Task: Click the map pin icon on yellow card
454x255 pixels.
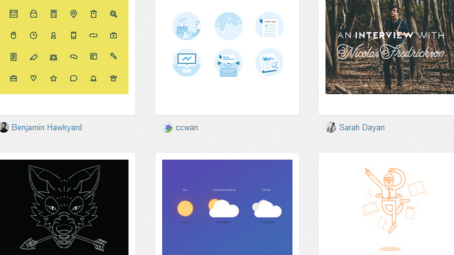Action: [x=73, y=13]
